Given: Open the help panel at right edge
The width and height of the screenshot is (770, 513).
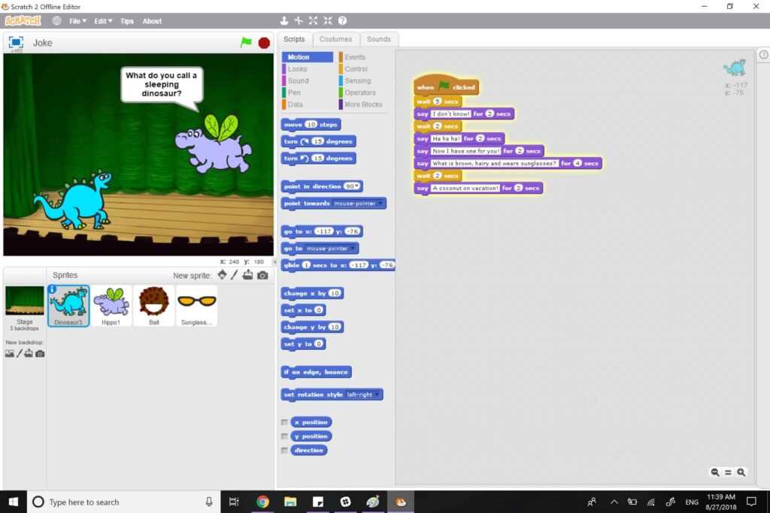Looking at the screenshot, I should point(764,55).
